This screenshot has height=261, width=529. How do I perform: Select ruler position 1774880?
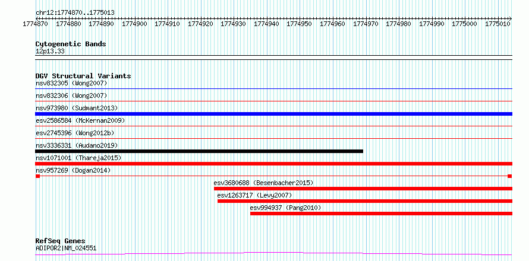(x=68, y=24)
